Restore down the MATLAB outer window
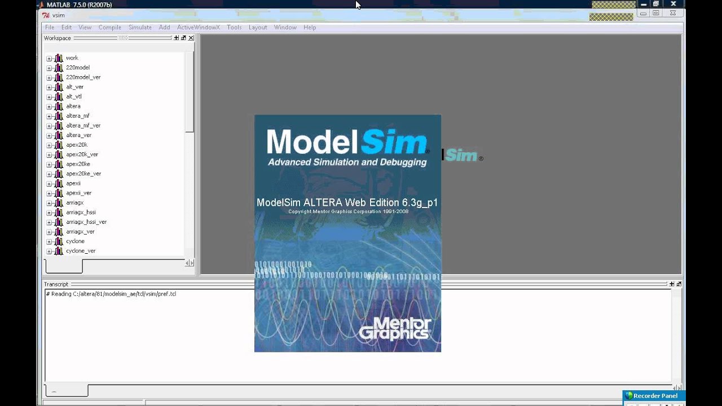This screenshot has width=722, height=406. (x=656, y=4)
